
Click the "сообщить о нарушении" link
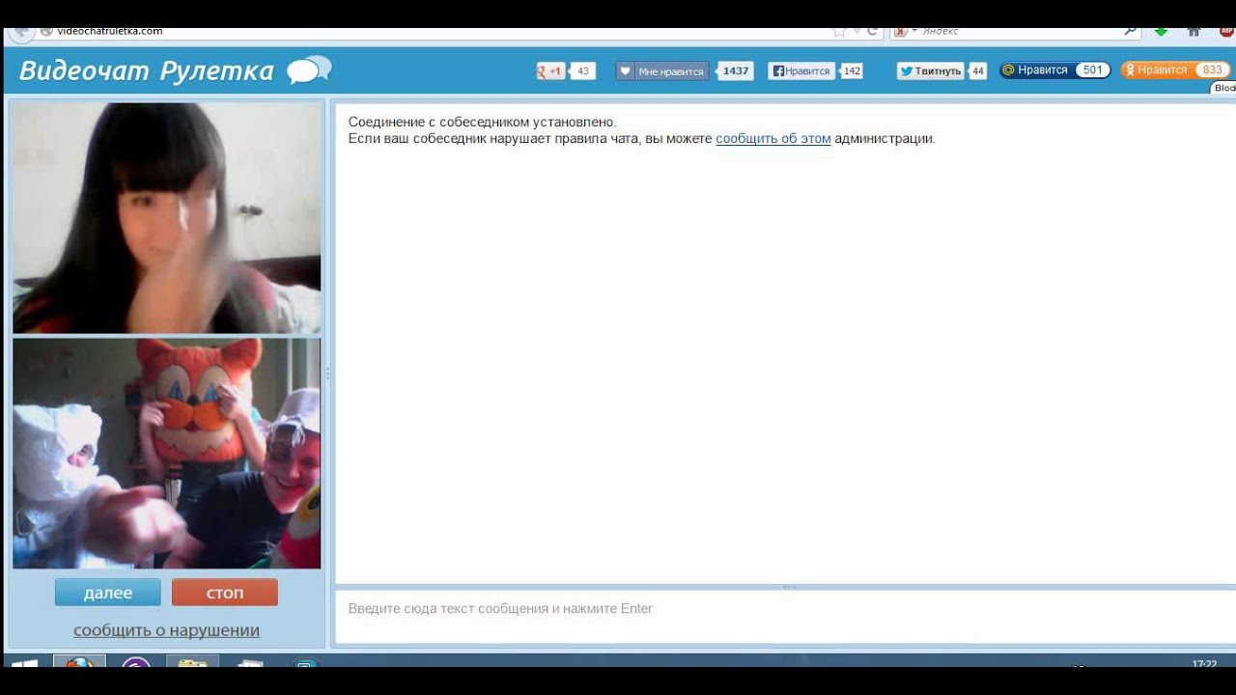pyautogui.click(x=166, y=630)
